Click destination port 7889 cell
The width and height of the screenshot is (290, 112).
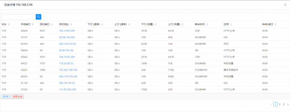pos(43,70)
